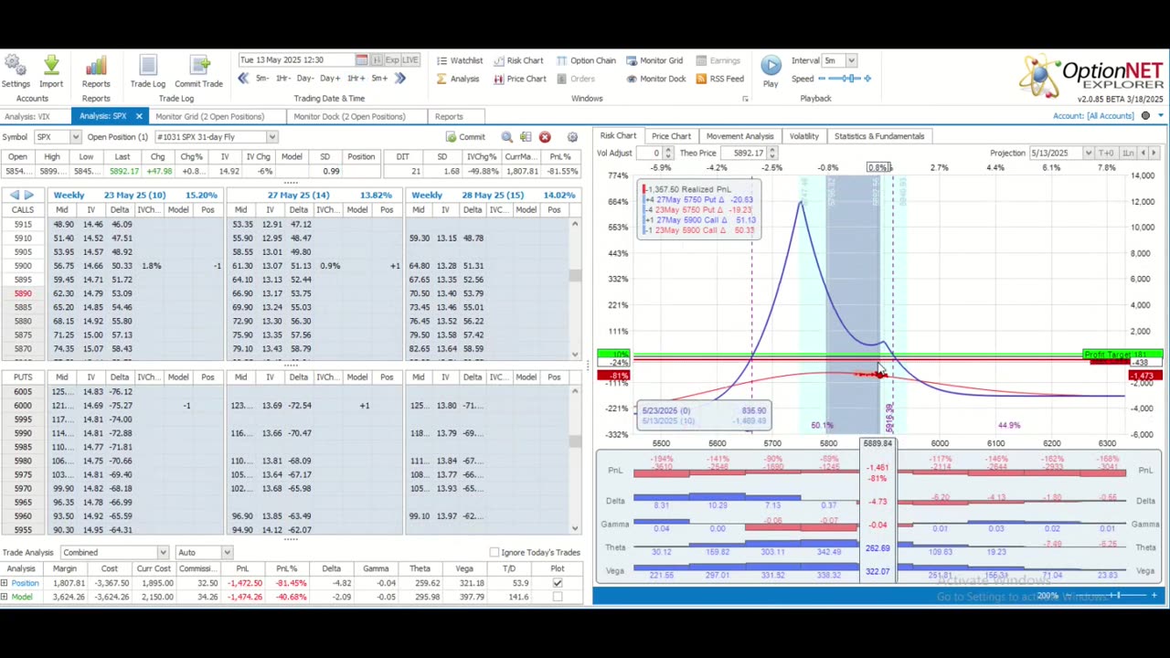The height and width of the screenshot is (658, 1170).
Task: Open the Price Chart window
Action: (519, 79)
